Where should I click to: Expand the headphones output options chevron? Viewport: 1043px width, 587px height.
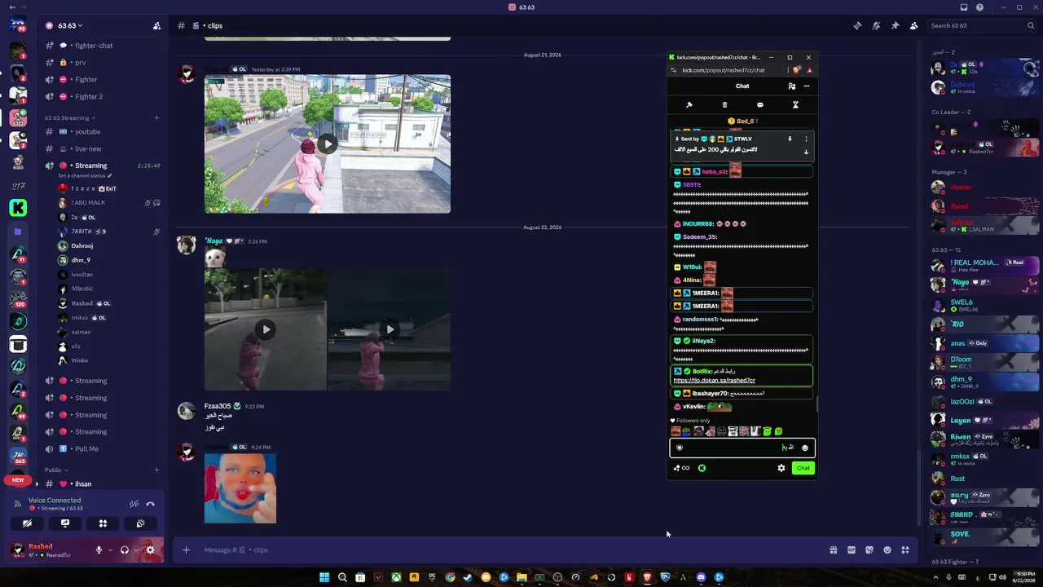pos(136,550)
